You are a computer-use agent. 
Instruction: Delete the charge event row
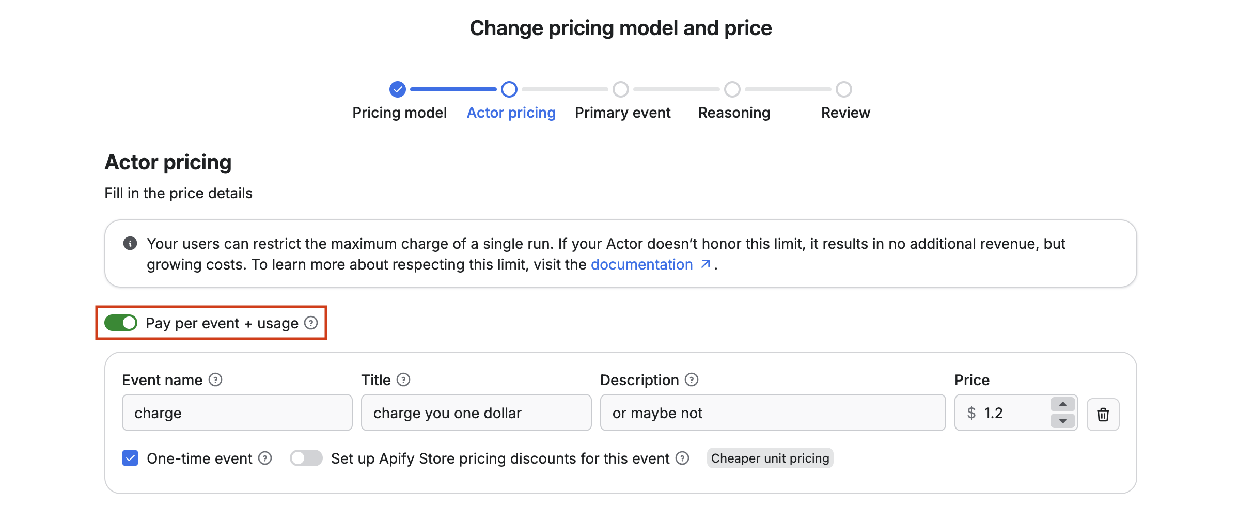coord(1103,414)
